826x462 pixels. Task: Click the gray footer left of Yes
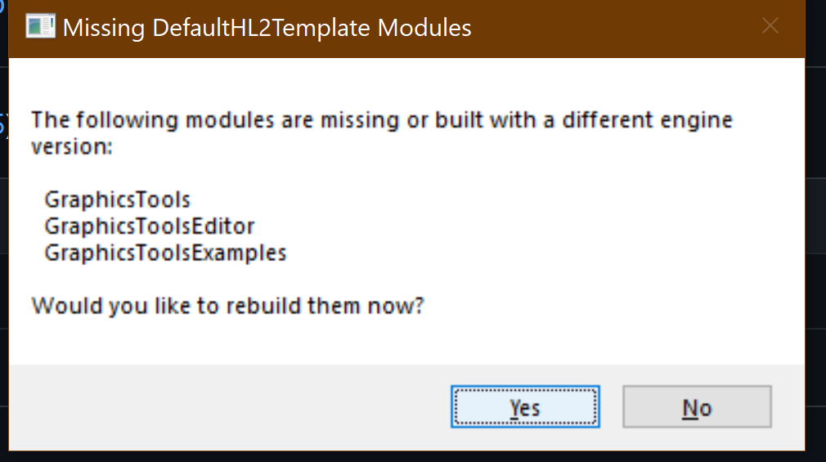227,406
